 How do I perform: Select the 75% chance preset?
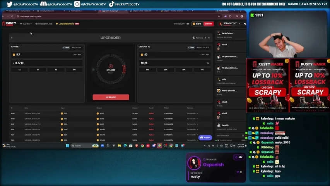[x=202, y=70]
